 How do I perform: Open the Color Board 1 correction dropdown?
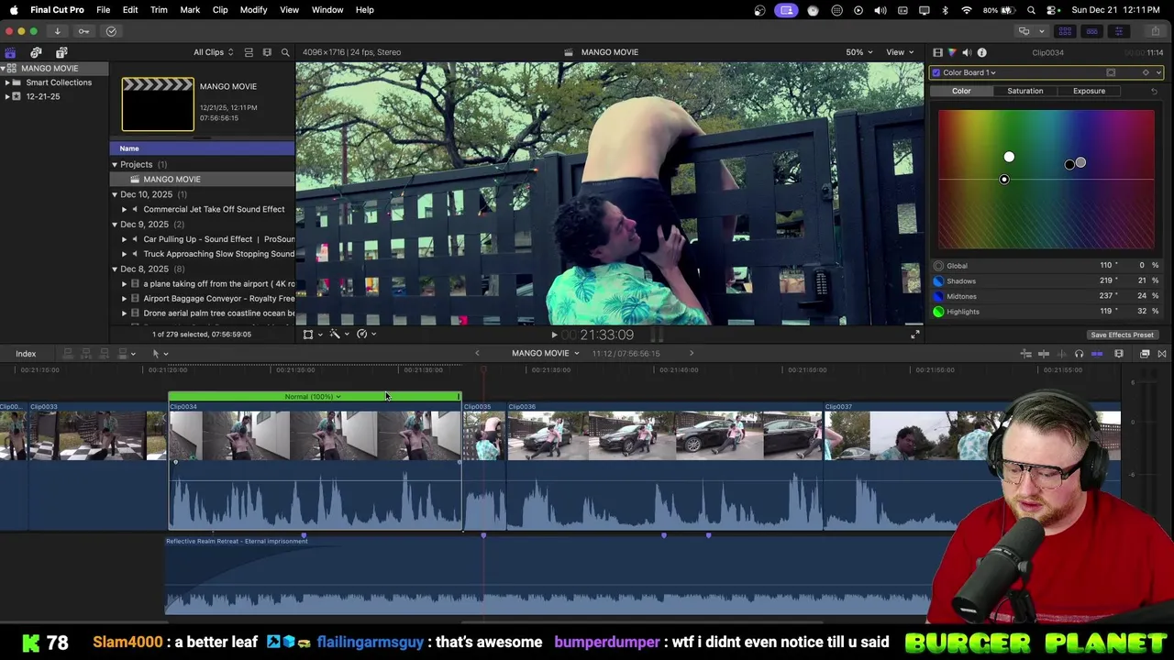(x=970, y=72)
